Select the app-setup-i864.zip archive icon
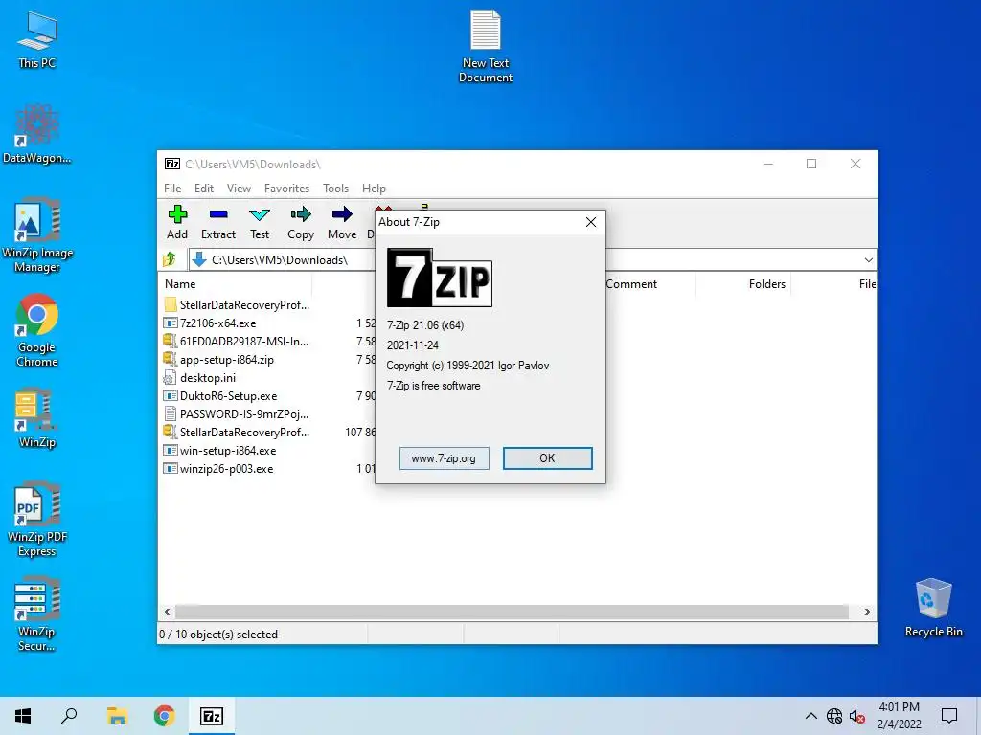Image resolution: width=981 pixels, height=735 pixels. pos(171,360)
